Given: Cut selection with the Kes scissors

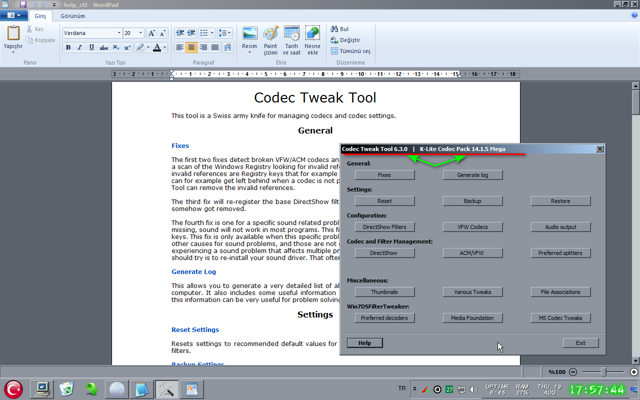Looking at the screenshot, I should tap(35, 29).
